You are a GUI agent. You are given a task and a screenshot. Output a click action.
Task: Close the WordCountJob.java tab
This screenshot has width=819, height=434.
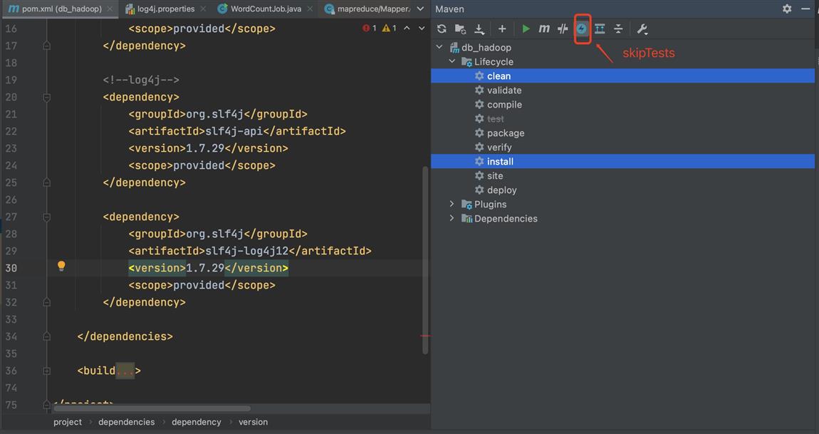coord(310,9)
